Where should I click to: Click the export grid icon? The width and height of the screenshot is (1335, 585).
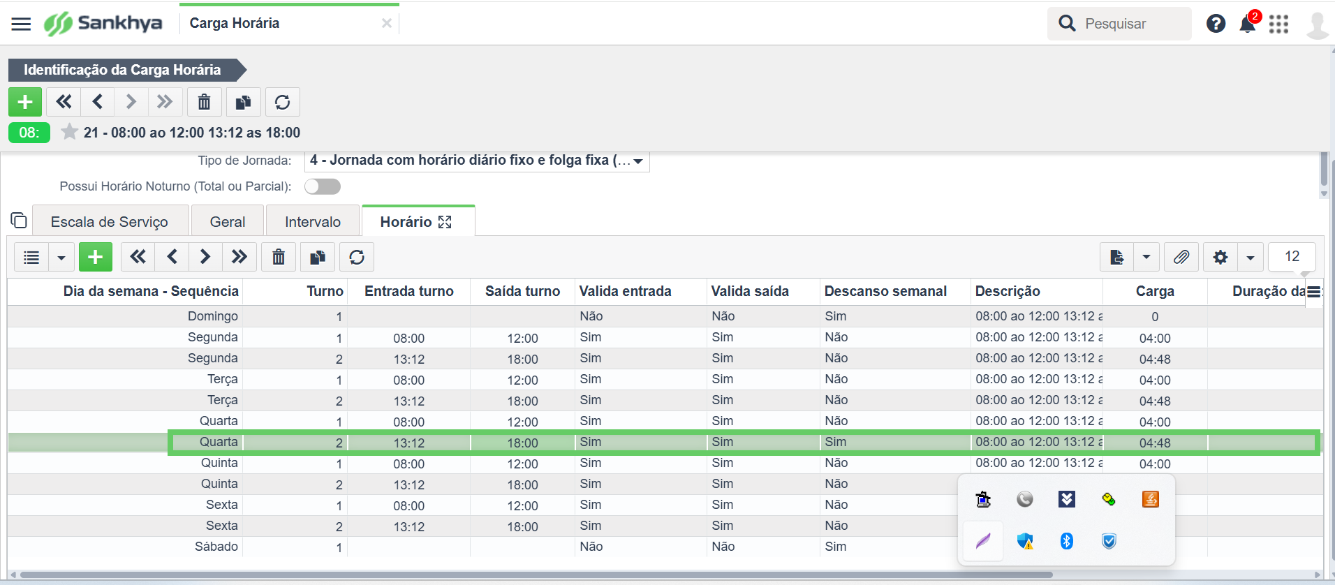[1116, 257]
